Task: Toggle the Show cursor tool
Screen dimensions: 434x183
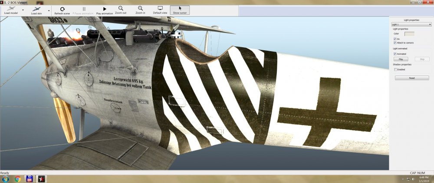Action: point(180,10)
